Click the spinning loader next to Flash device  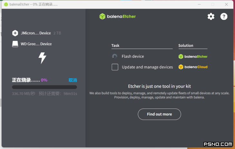click(115, 56)
